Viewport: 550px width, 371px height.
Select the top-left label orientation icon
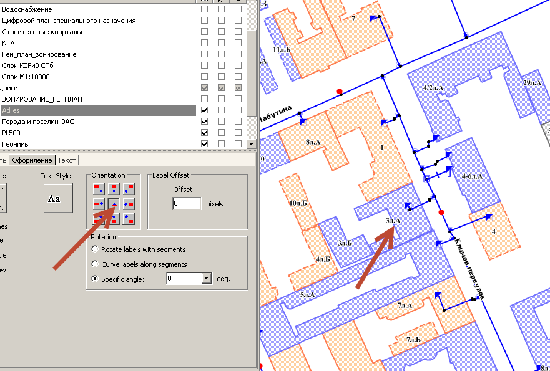click(x=99, y=189)
